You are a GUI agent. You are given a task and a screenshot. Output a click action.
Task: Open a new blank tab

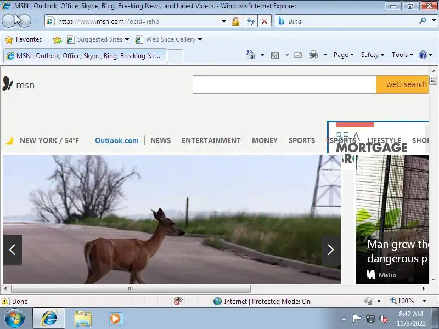[x=175, y=56]
